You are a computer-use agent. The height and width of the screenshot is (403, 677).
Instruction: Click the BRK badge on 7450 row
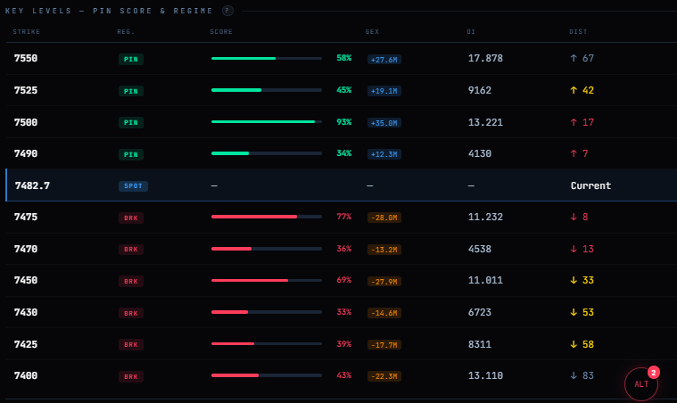coord(131,282)
